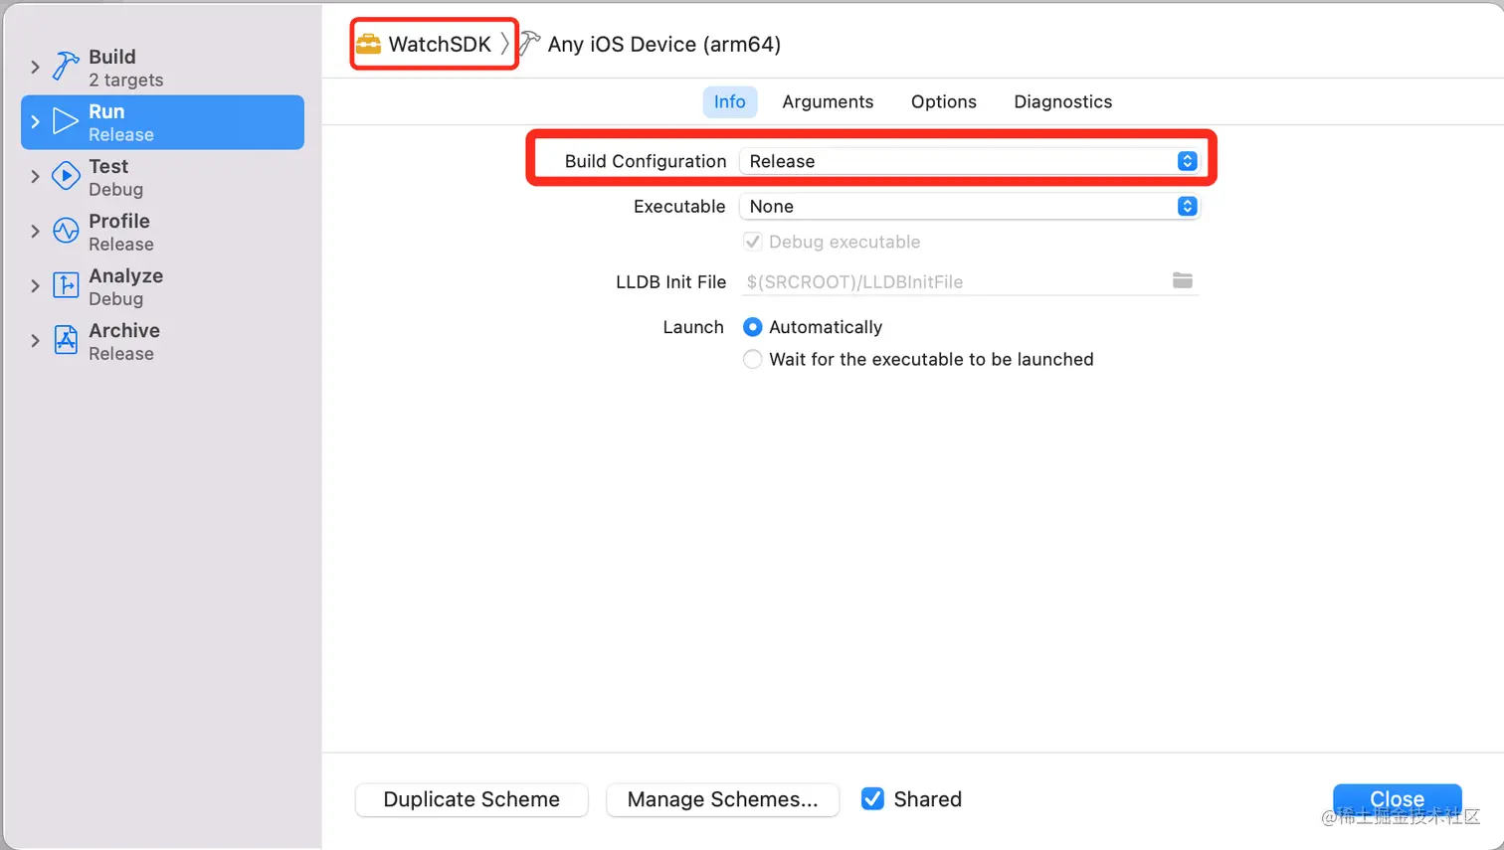
Task: Select the Build 2 targets row text
Action: 125,68
